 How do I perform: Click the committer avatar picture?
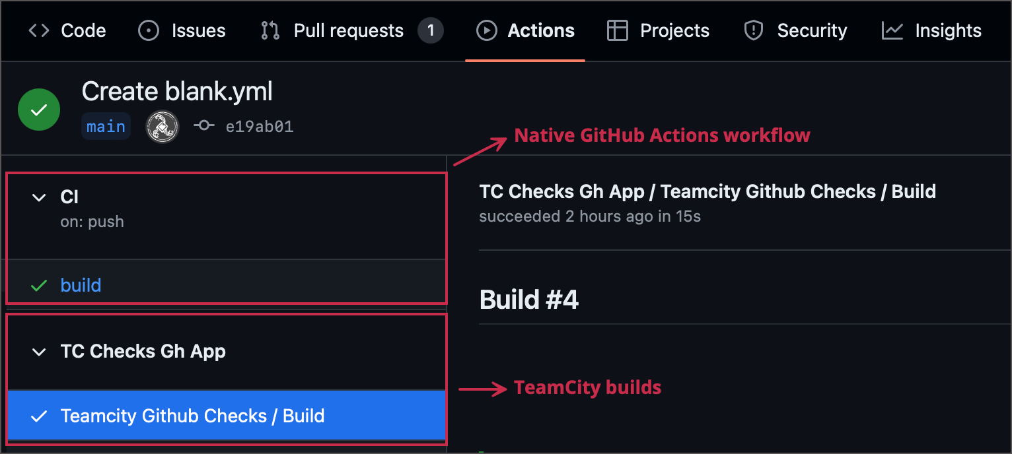click(x=162, y=126)
